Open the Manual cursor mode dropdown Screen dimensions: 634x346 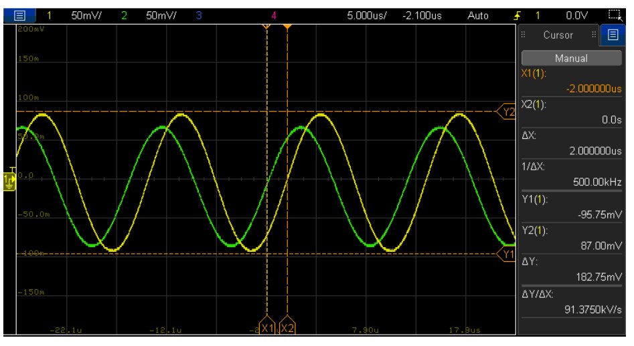pos(571,58)
